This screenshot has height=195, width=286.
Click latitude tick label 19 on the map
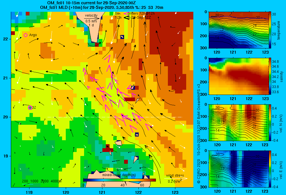[5, 156]
